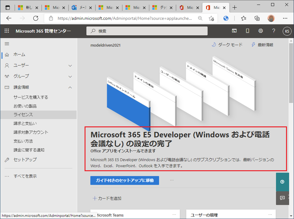The width and height of the screenshot is (294, 219).
Task: Open ユーザーの管理 card options ellipsis
Action: click(x=270, y=215)
